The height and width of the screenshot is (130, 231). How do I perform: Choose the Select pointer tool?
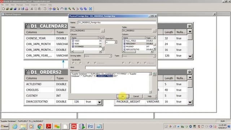[x=58, y=9]
